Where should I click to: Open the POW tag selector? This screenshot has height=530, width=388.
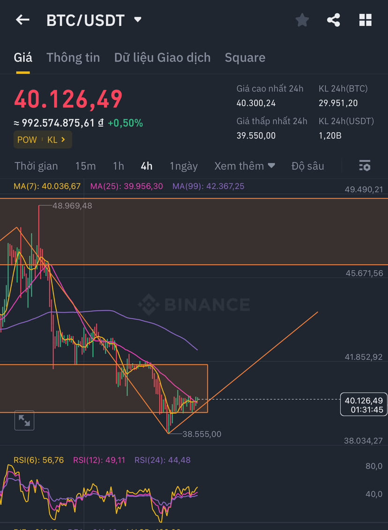pyautogui.click(x=27, y=139)
